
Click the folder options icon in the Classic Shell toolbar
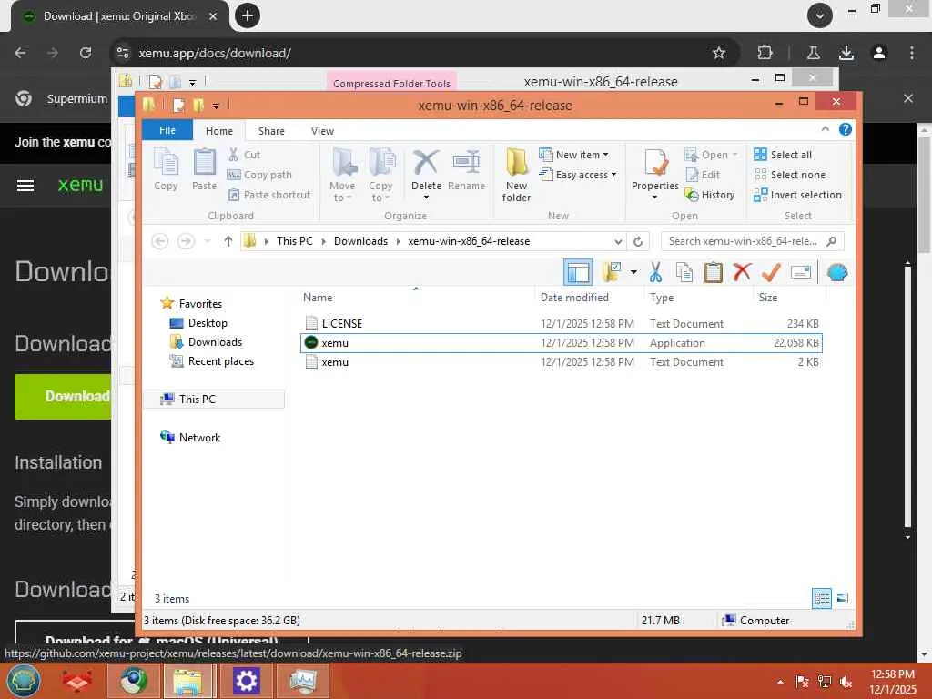coord(611,272)
